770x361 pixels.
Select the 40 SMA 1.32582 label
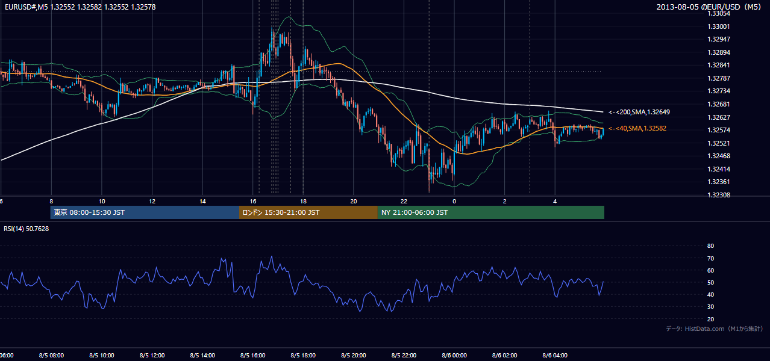point(637,128)
